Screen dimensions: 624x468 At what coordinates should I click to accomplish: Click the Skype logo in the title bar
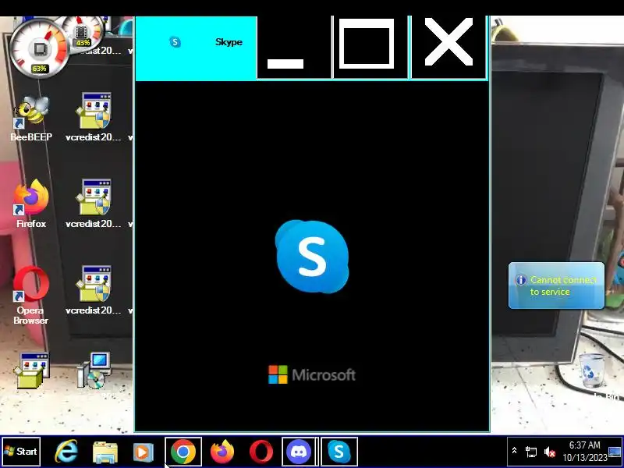pos(175,42)
